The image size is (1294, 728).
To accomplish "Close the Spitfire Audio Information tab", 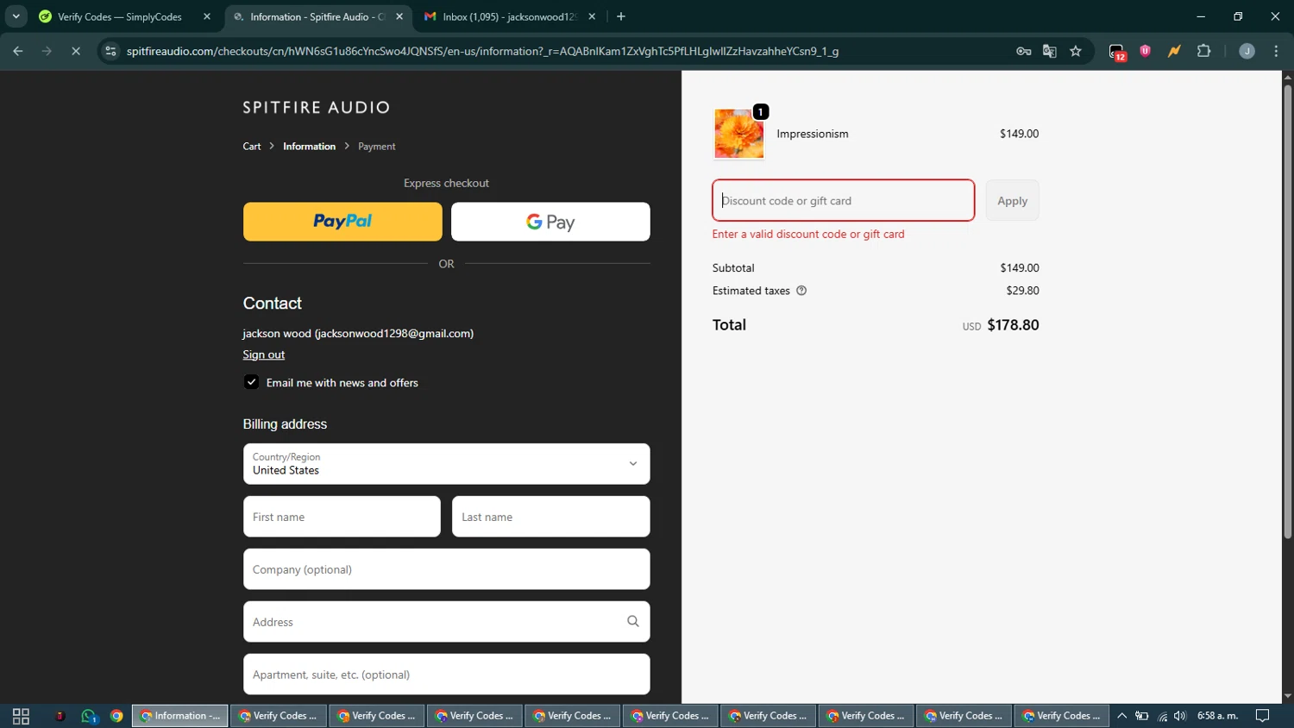I will coord(399,16).
